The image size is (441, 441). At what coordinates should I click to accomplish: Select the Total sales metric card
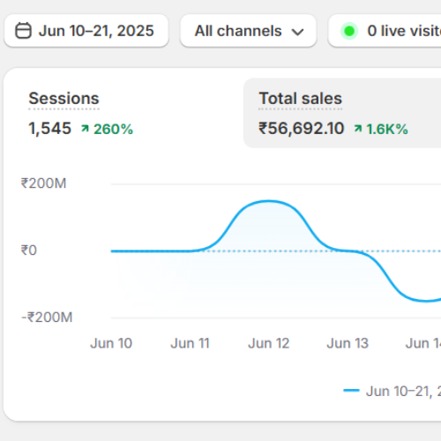click(x=342, y=113)
